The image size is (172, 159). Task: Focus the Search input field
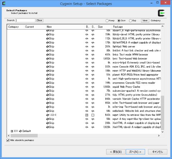click(25, 21)
